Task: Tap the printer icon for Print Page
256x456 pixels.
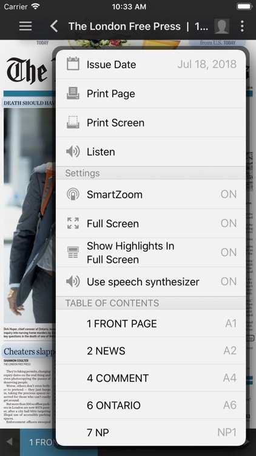Action: tap(73, 94)
